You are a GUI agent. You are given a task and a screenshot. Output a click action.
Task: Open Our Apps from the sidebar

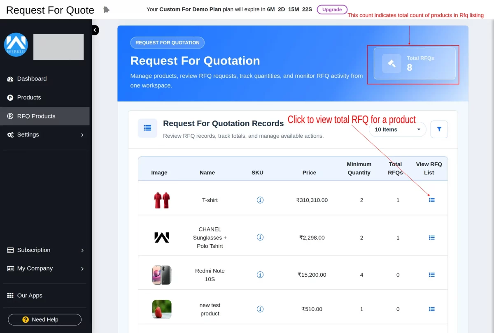click(45, 296)
